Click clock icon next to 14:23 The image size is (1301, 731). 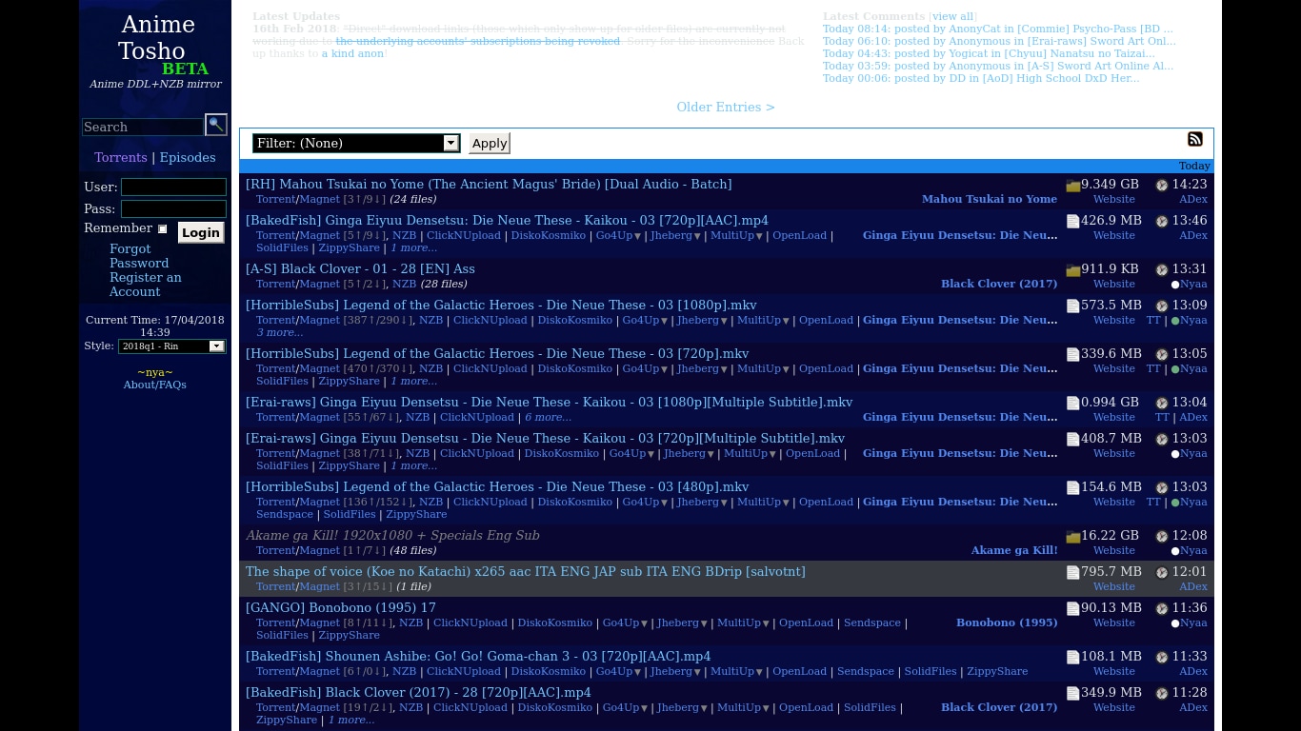(x=1161, y=186)
